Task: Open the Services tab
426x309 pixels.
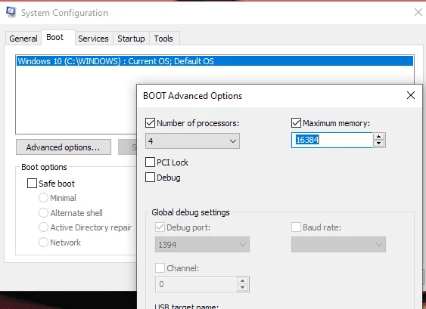Action: coord(93,39)
